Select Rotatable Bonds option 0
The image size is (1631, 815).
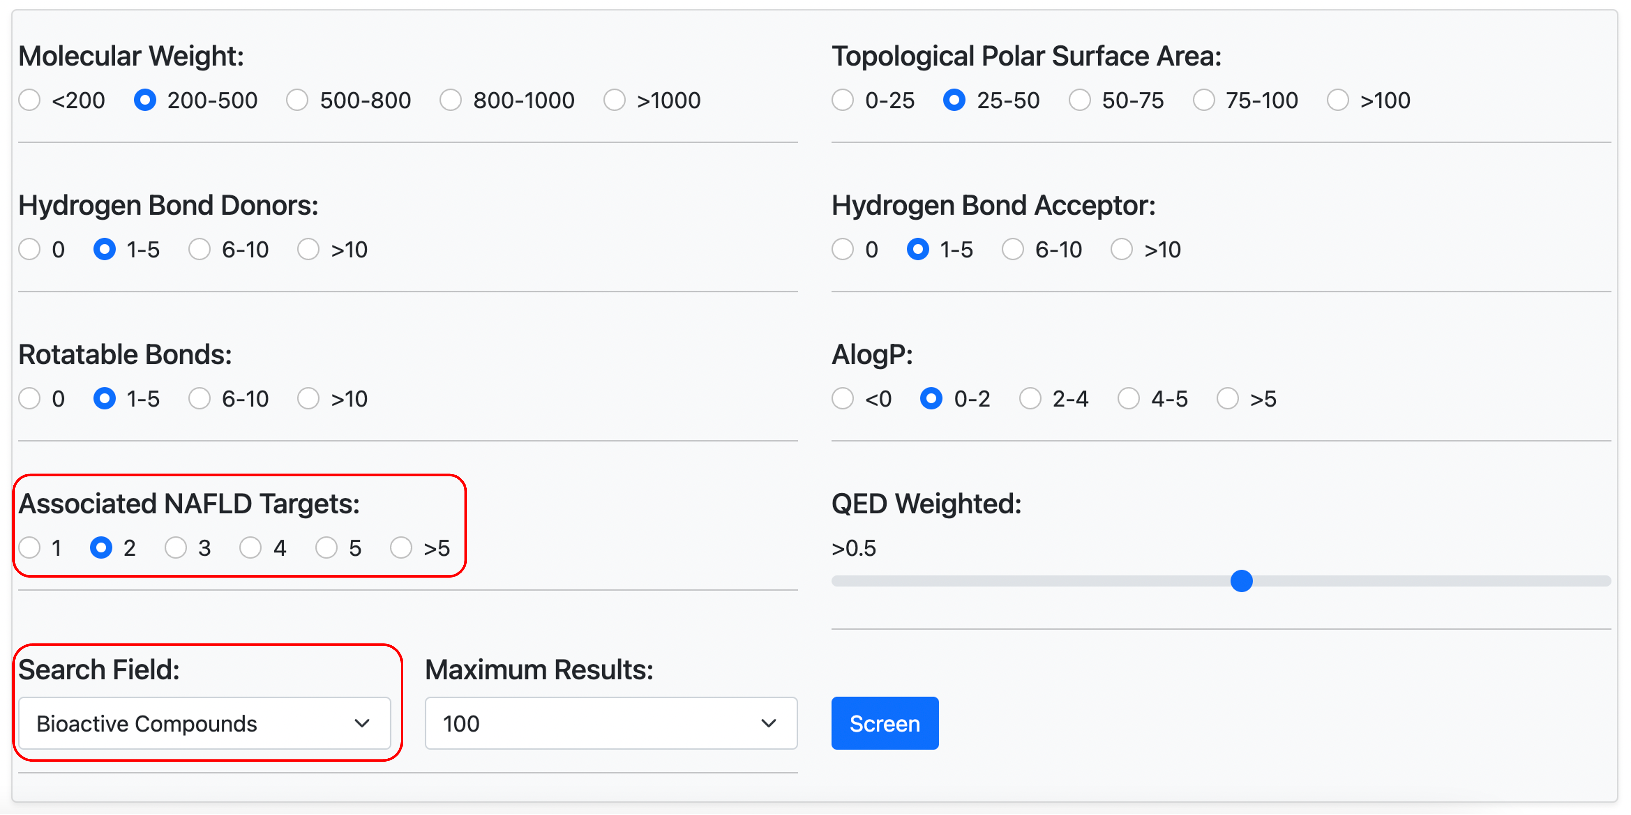30,399
